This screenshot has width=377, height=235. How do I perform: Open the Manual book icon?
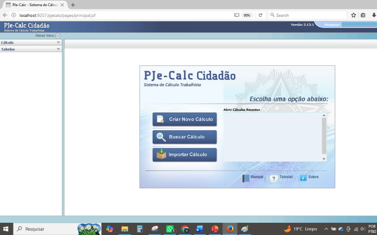(246, 179)
